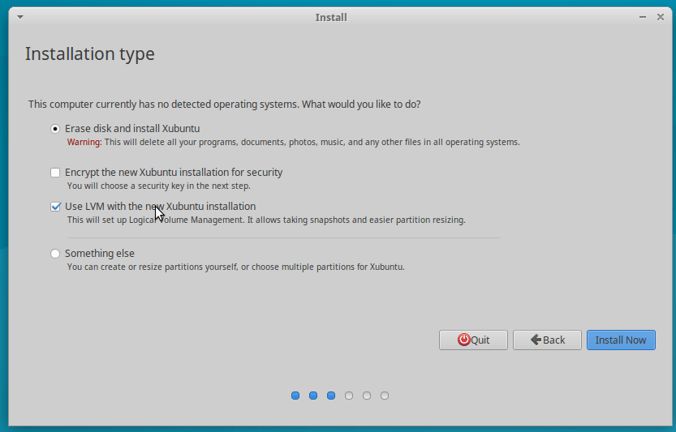Image resolution: width=676 pixels, height=432 pixels.
Task: Click the first blue progress dot
Action: [x=295, y=396]
